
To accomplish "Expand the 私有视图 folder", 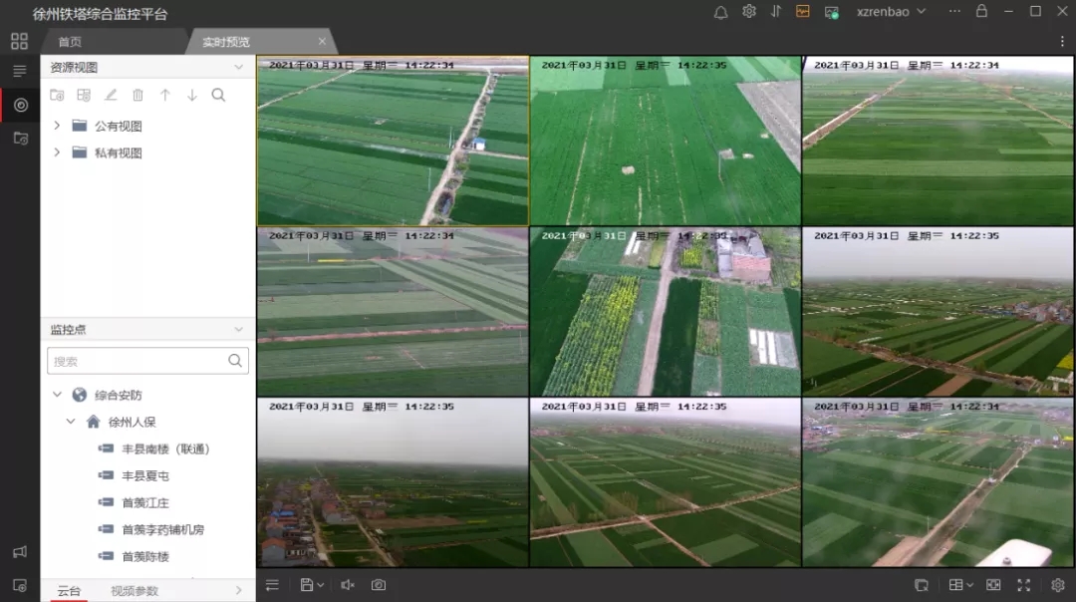I will click(57, 152).
